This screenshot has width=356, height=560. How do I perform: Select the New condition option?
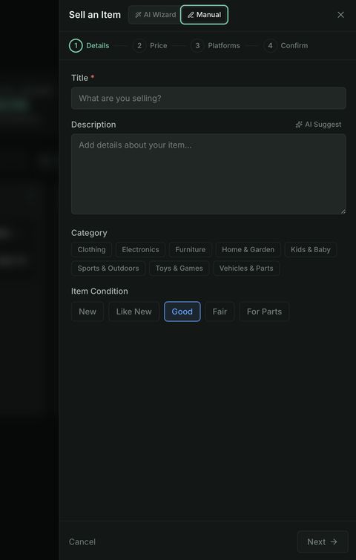88,312
